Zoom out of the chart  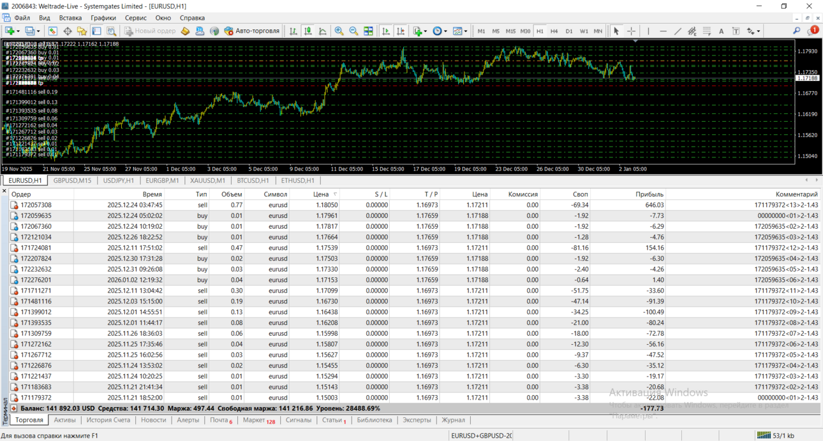353,31
